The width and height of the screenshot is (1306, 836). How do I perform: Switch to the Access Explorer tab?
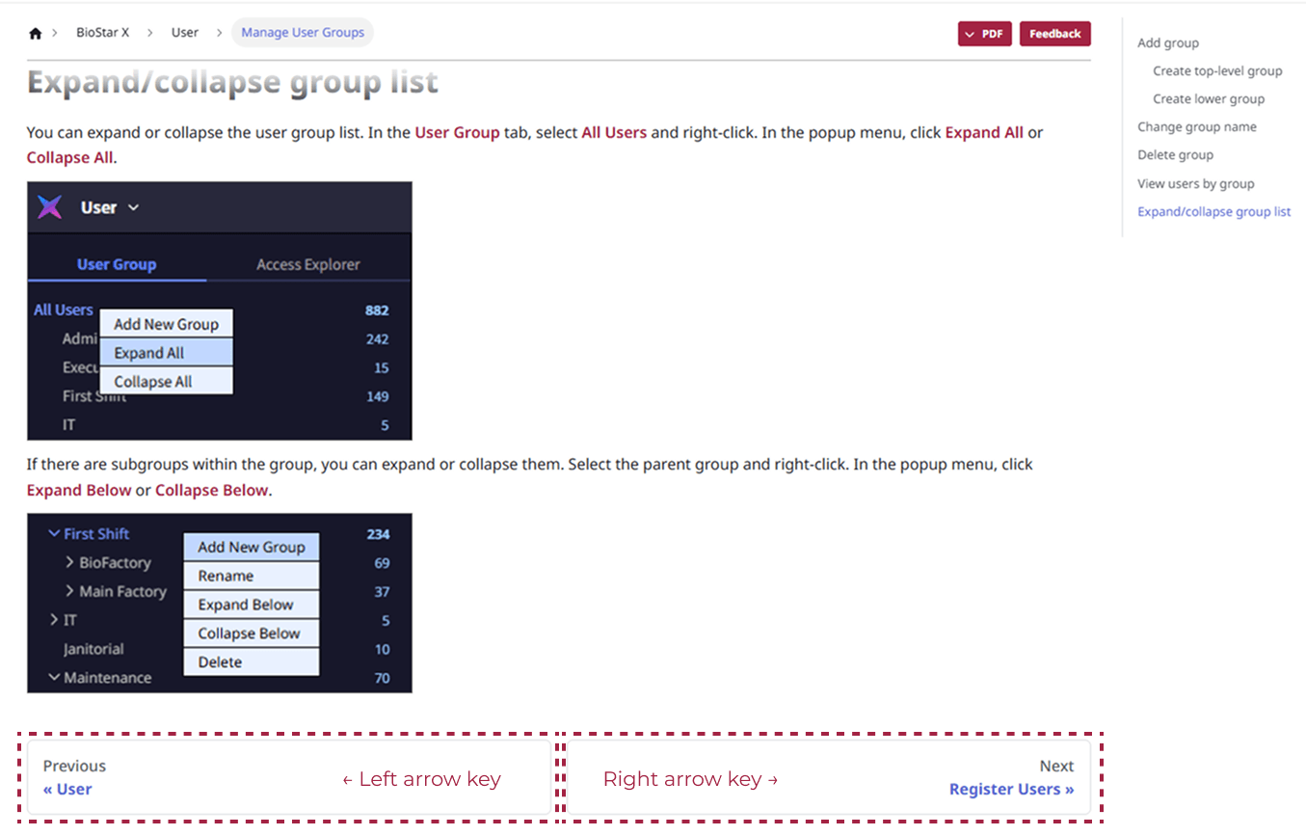click(308, 264)
